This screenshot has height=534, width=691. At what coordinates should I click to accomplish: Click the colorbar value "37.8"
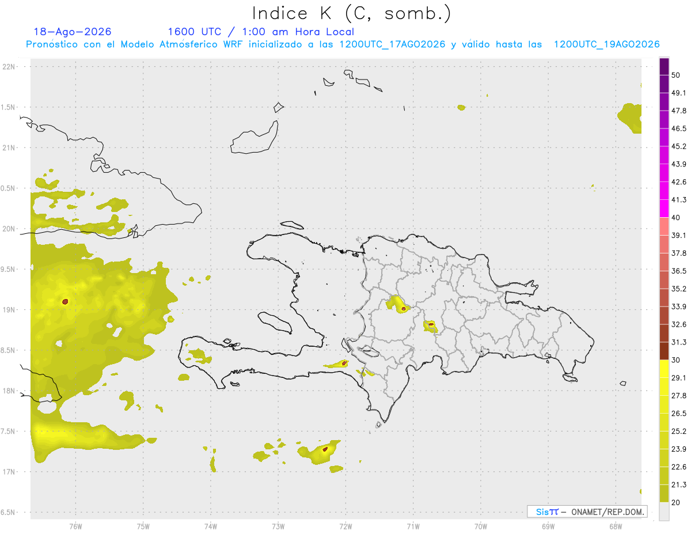(679, 253)
